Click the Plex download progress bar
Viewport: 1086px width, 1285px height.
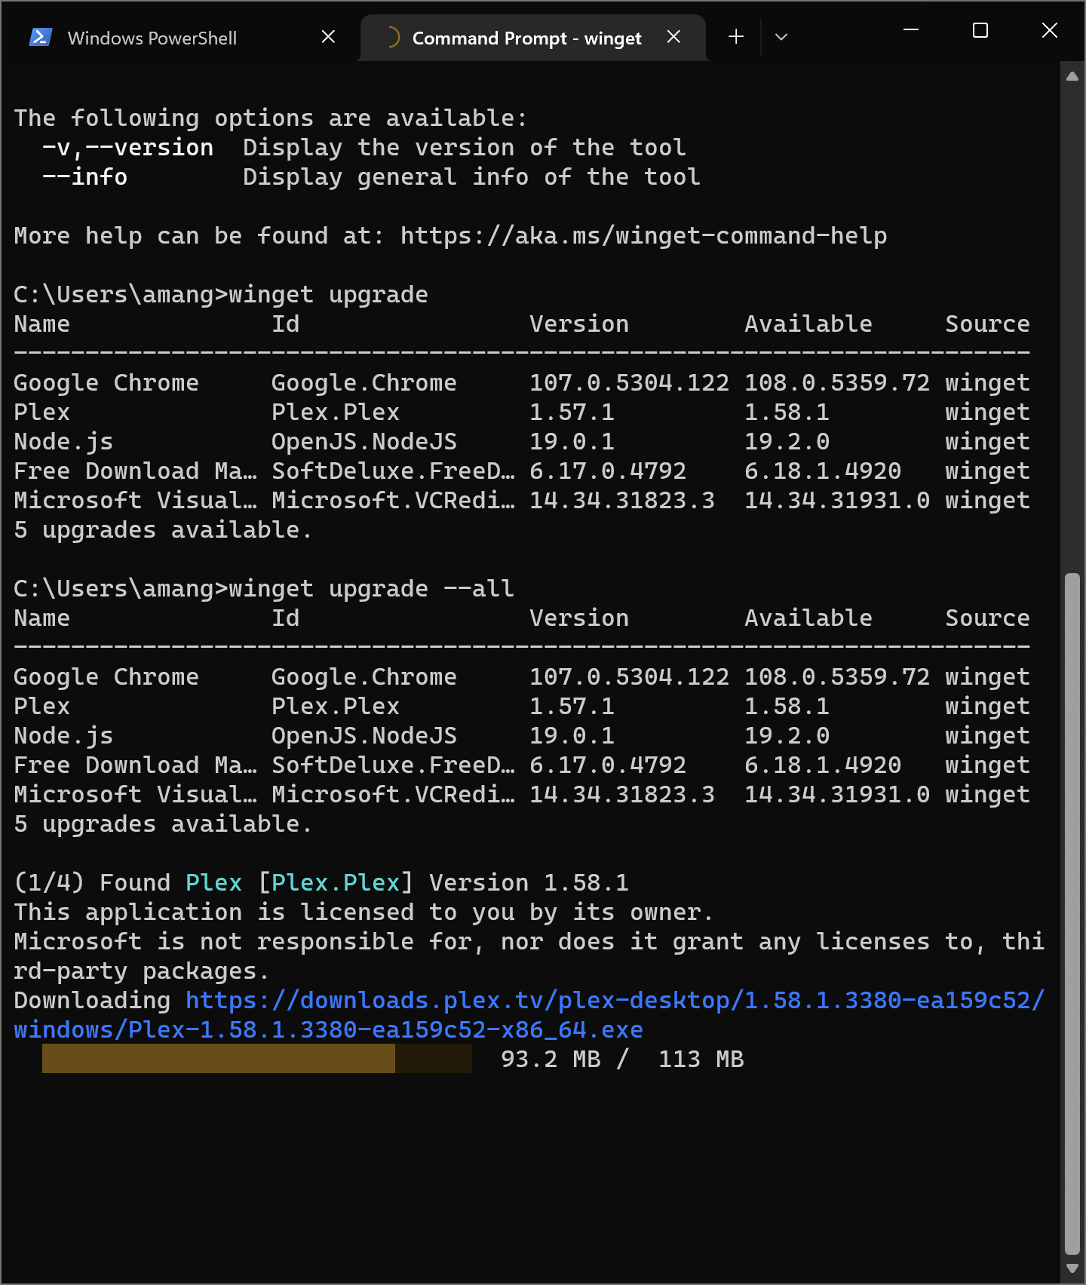(257, 1059)
